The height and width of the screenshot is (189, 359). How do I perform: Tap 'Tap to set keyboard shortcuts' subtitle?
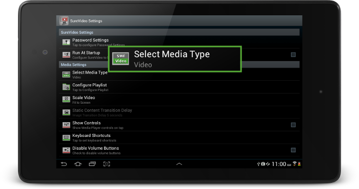pos(94,140)
